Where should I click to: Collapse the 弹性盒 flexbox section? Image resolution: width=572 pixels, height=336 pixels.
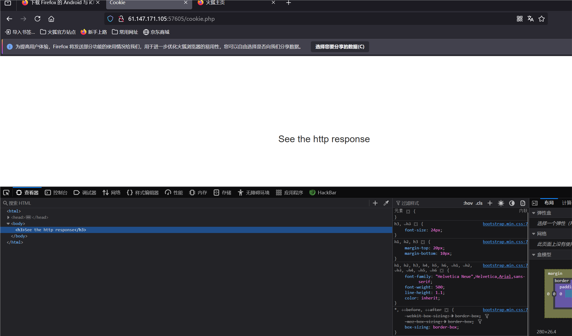coord(534,213)
